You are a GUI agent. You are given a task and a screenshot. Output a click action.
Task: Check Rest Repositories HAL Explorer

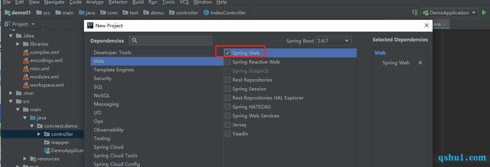[x=227, y=98]
